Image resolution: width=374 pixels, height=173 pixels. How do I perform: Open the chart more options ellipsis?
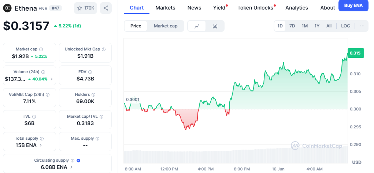[362, 26]
